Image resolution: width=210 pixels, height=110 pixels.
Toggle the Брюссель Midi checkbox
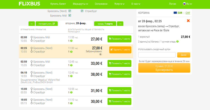click(x=70, y=16)
